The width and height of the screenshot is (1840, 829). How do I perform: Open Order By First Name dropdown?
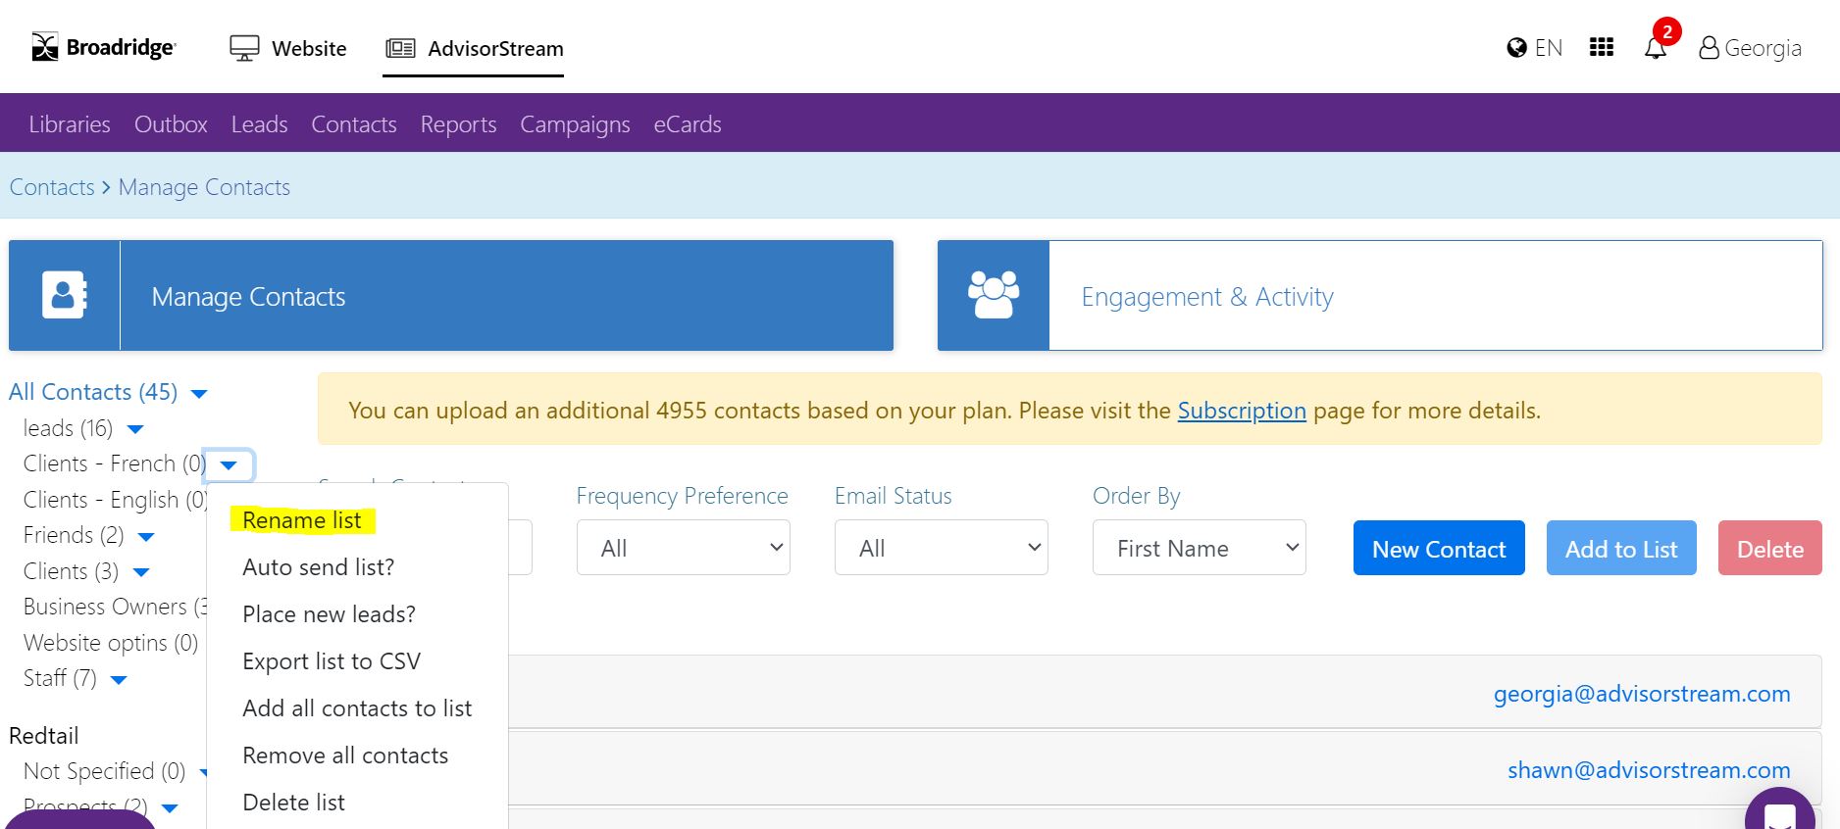[1199, 548]
